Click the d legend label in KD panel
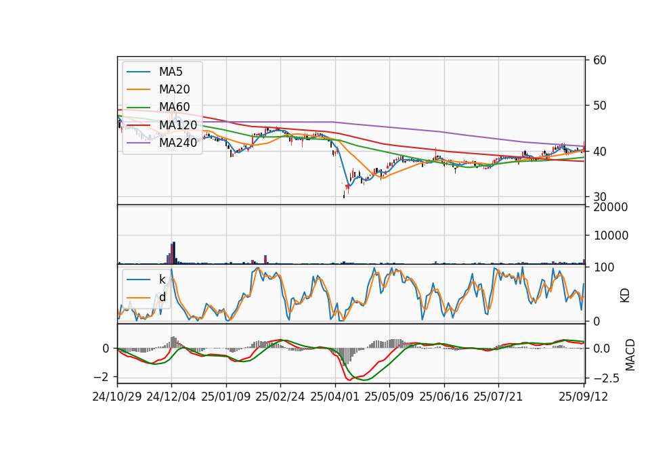The image size is (650, 467). point(162,297)
